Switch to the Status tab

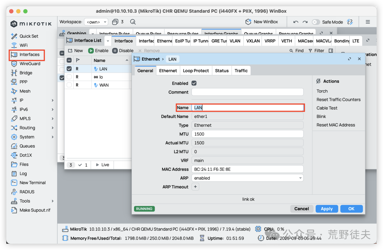point(222,71)
